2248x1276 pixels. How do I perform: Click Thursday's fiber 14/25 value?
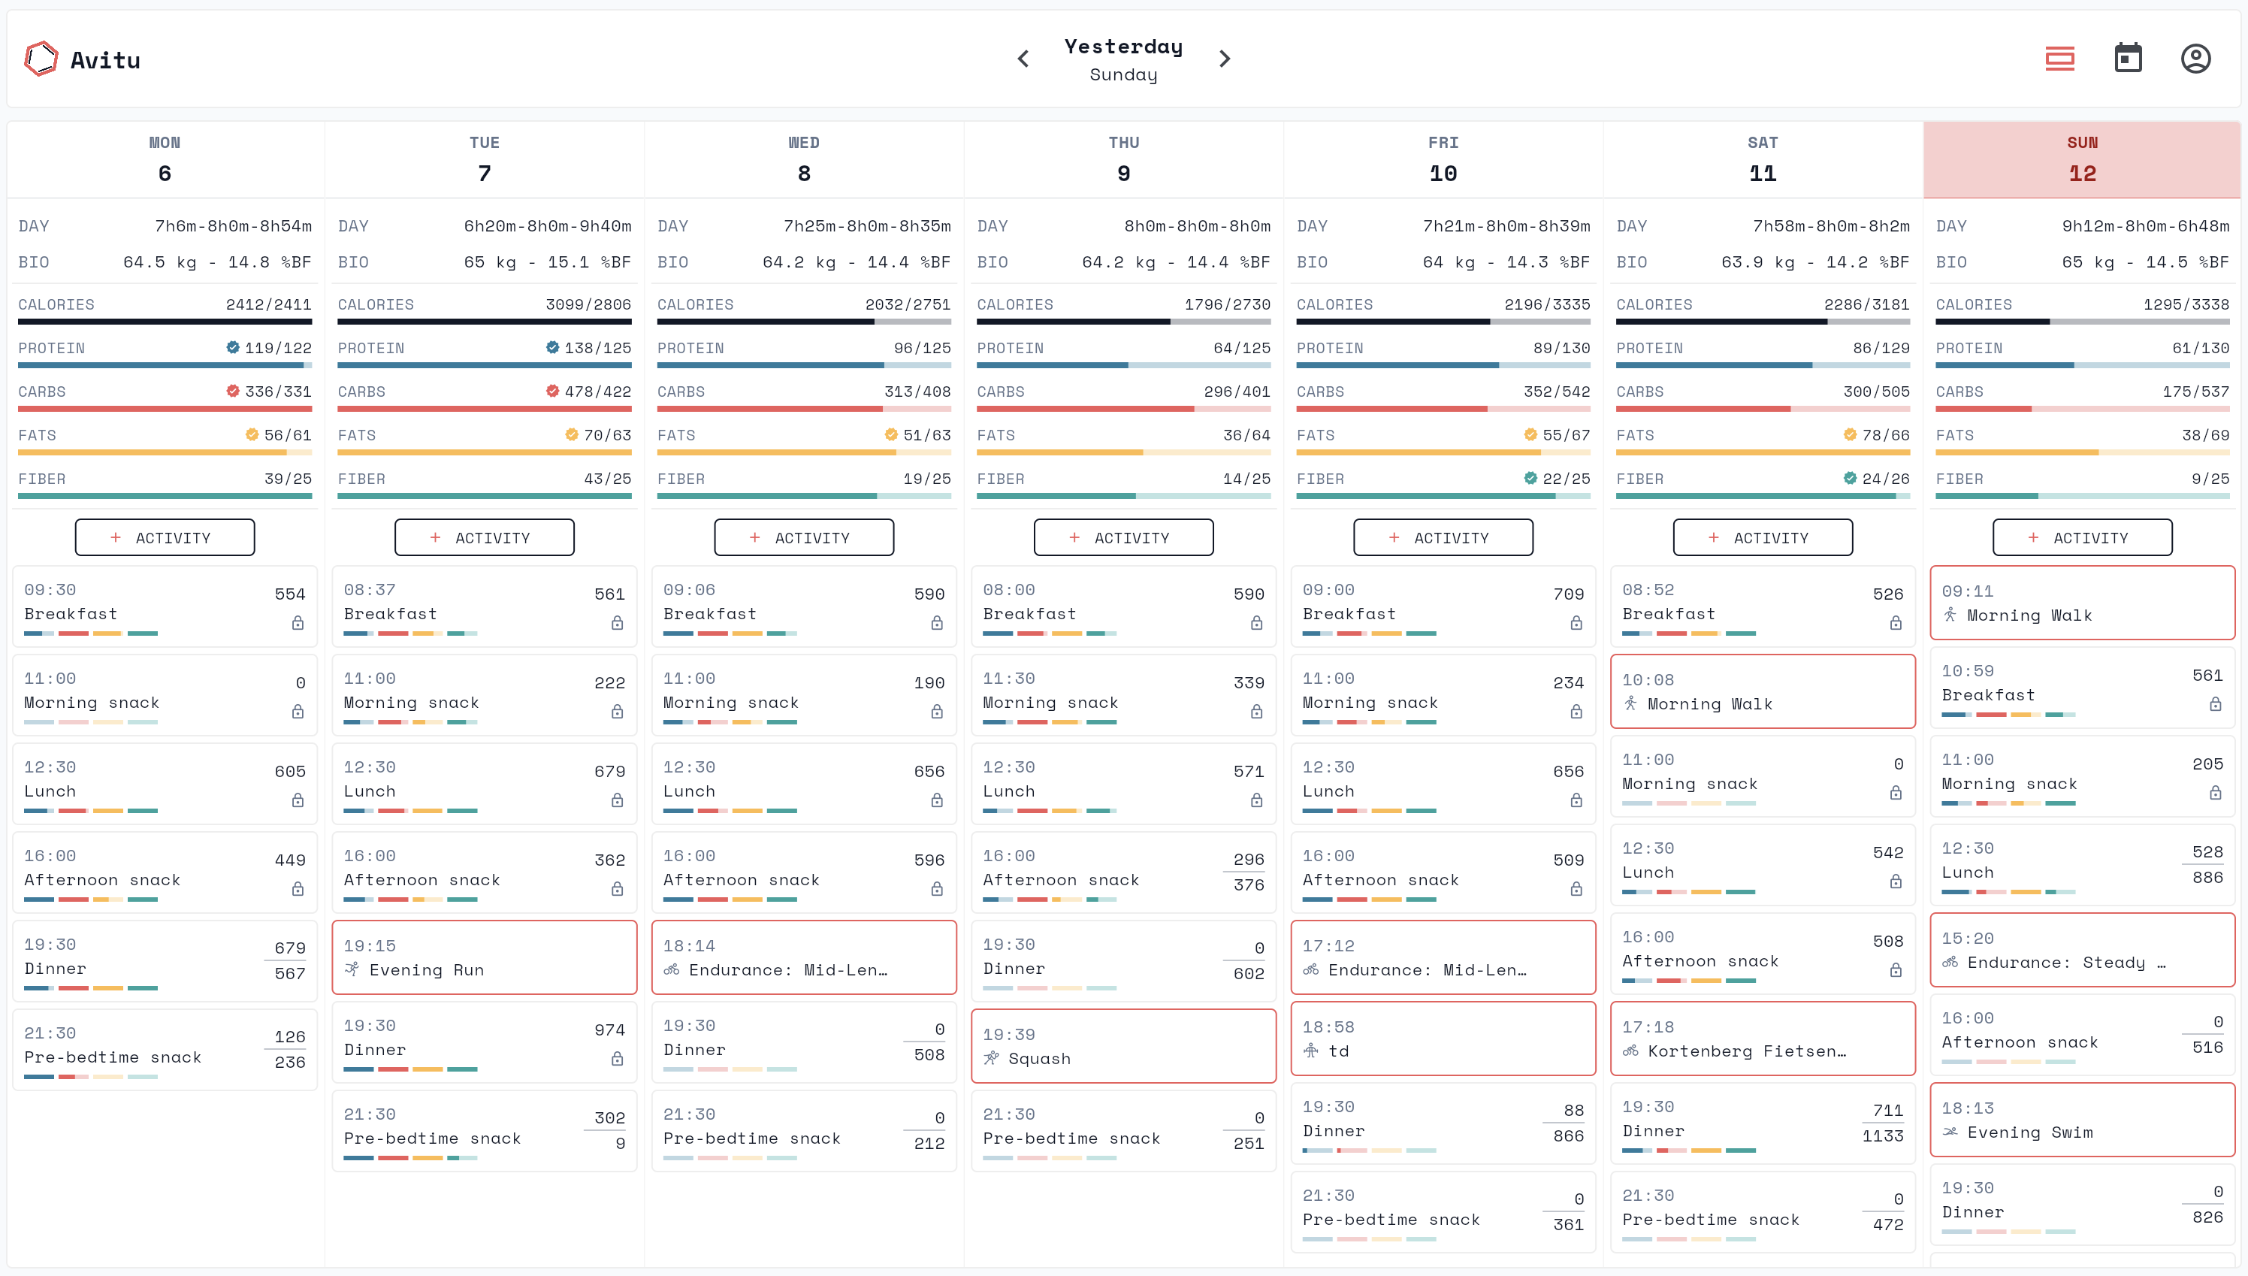point(1246,479)
